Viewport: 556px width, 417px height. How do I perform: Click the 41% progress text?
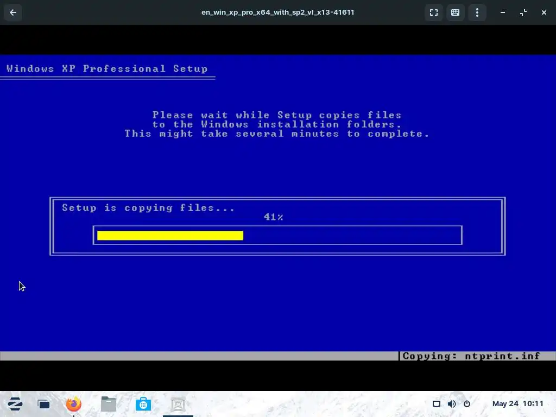pyautogui.click(x=274, y=217)
